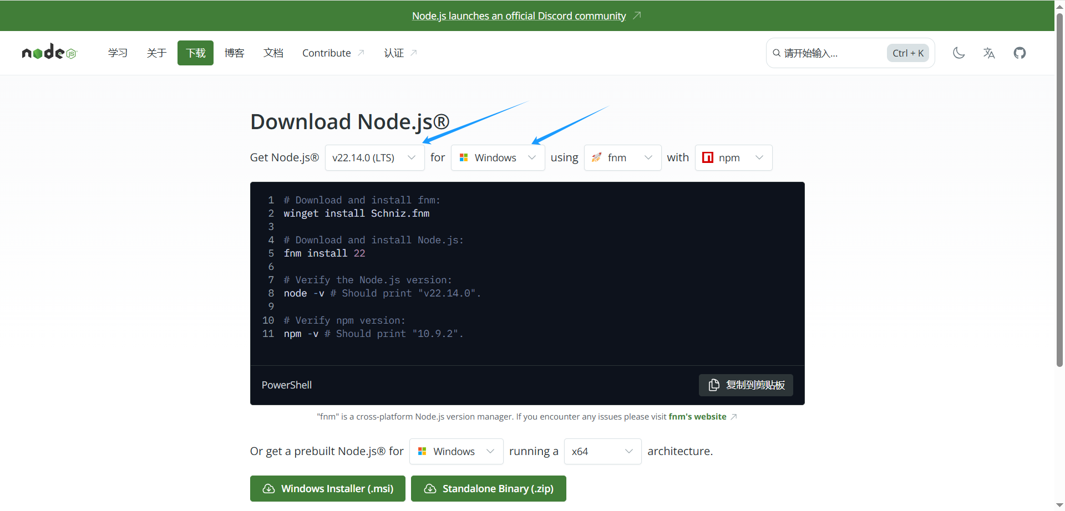Open the GitHub repository icon

(1020, 53)
